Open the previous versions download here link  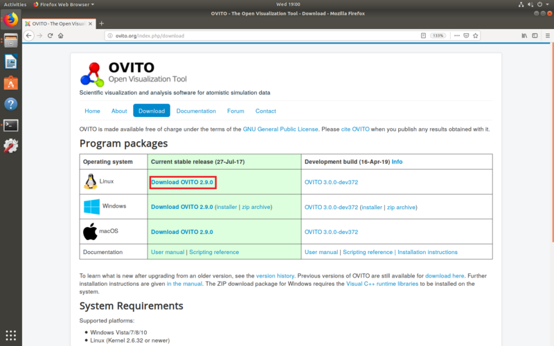(x=445, y=275)
